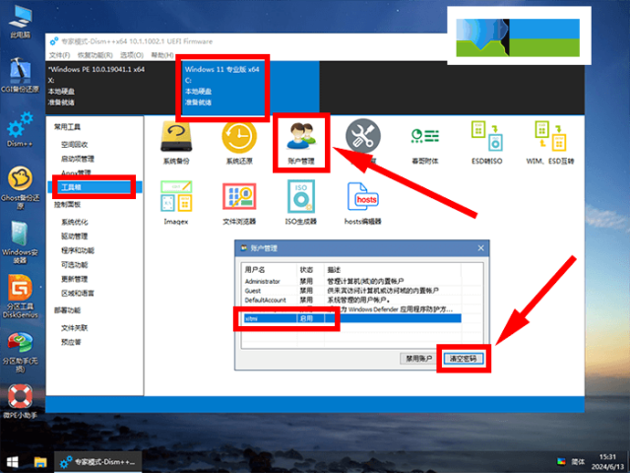Click the Dism++ title bar app icon
The image size is (630, 473).
[x=54, y=41]
